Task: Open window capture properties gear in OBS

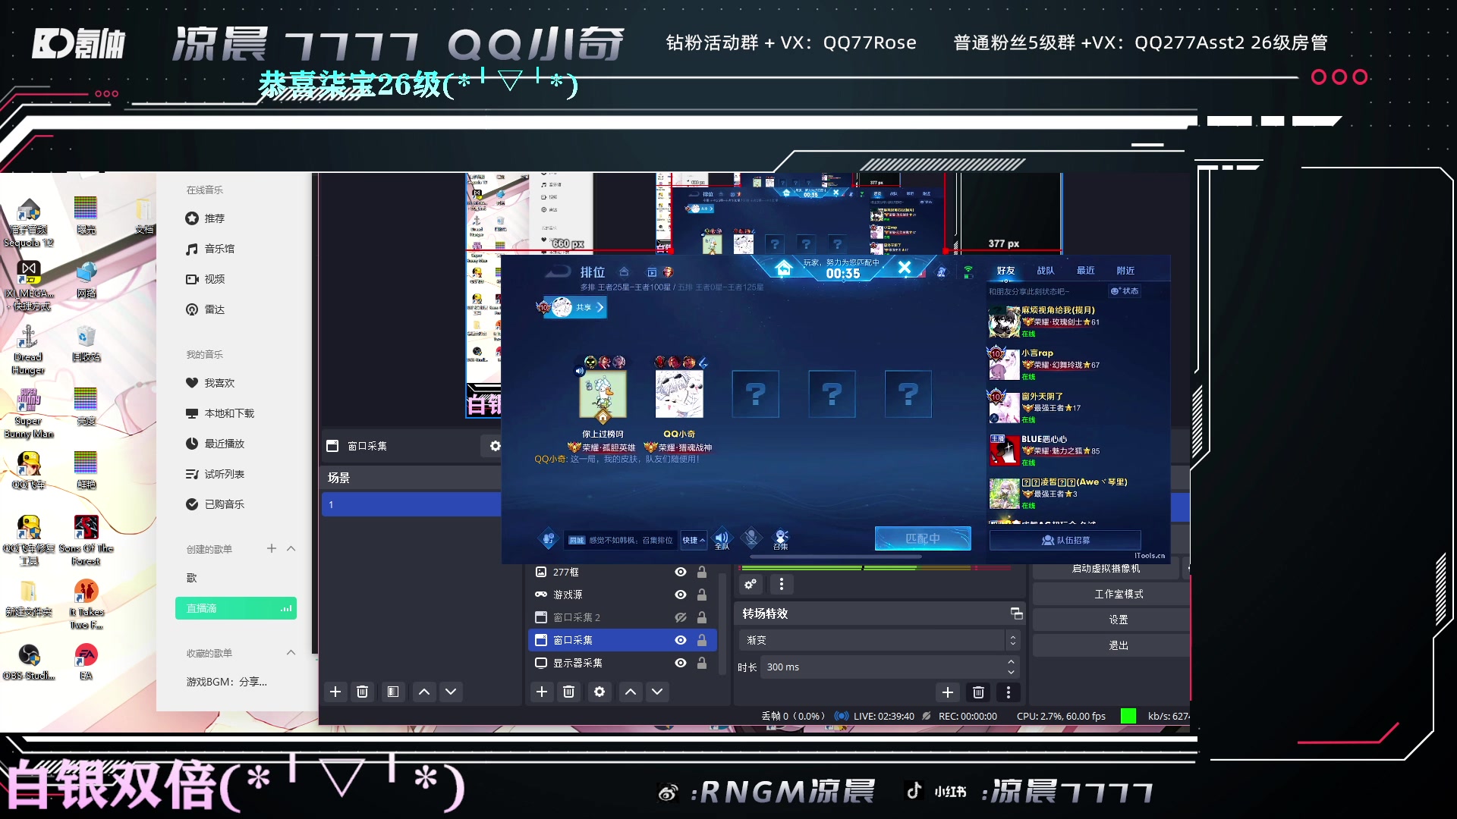Action: [x=495, y=446]
